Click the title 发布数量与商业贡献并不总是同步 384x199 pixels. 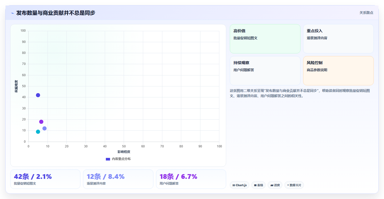point(56,13)
